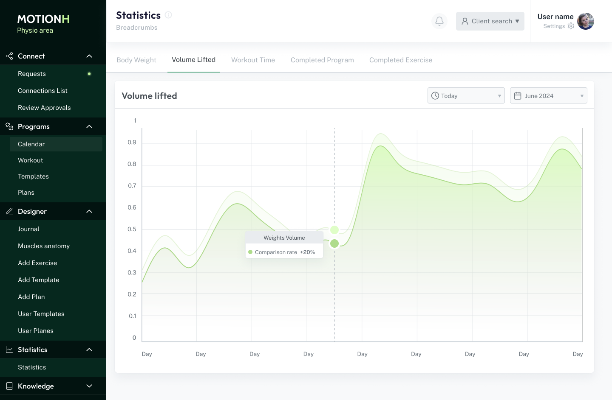612x400 pixels.
Task: Switch to the Workout Time tab
Action: click(253, 60)
